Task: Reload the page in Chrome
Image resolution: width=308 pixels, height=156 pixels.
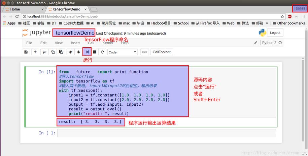Action: click(x=17, y=16)
